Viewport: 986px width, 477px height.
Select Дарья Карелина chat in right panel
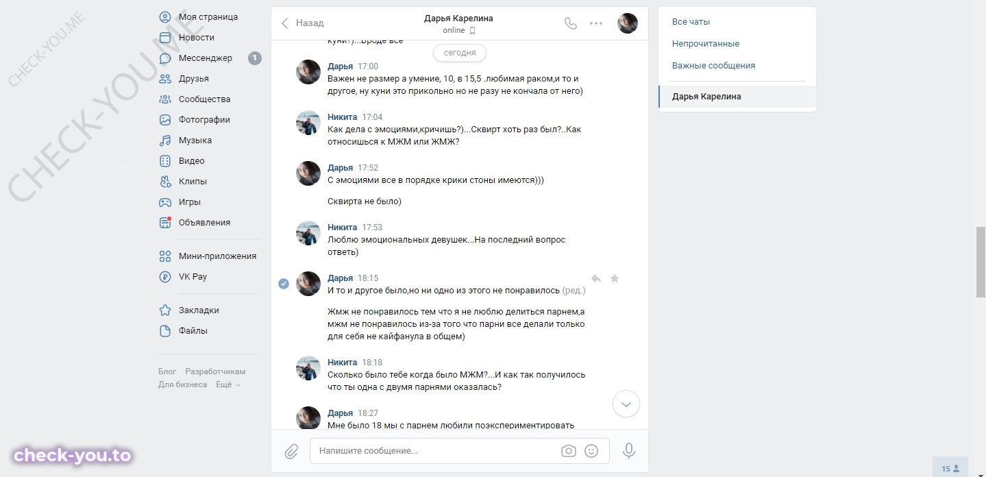click(737, 97)
